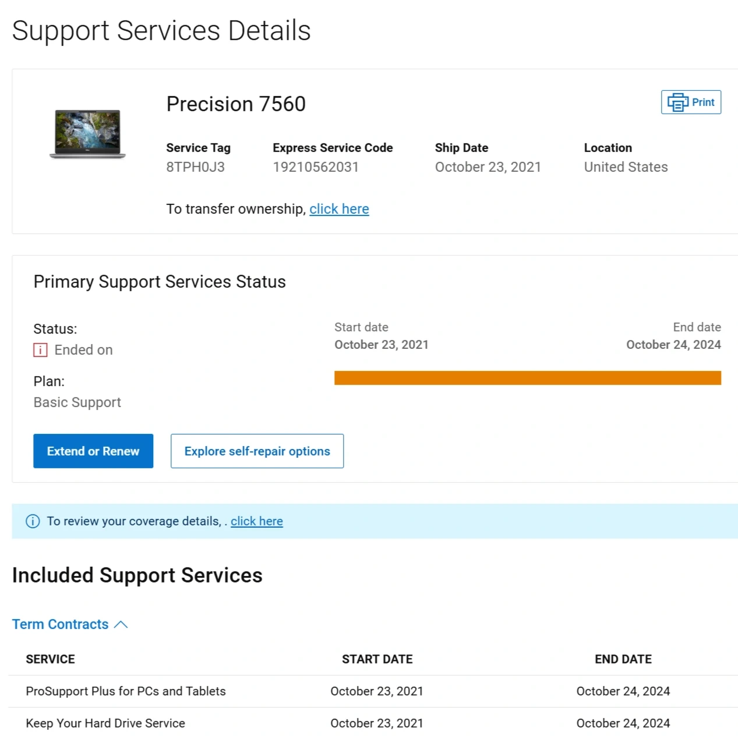
Task: Click the chevron arrow next to Term Contracts
Action: pos(121,624)
